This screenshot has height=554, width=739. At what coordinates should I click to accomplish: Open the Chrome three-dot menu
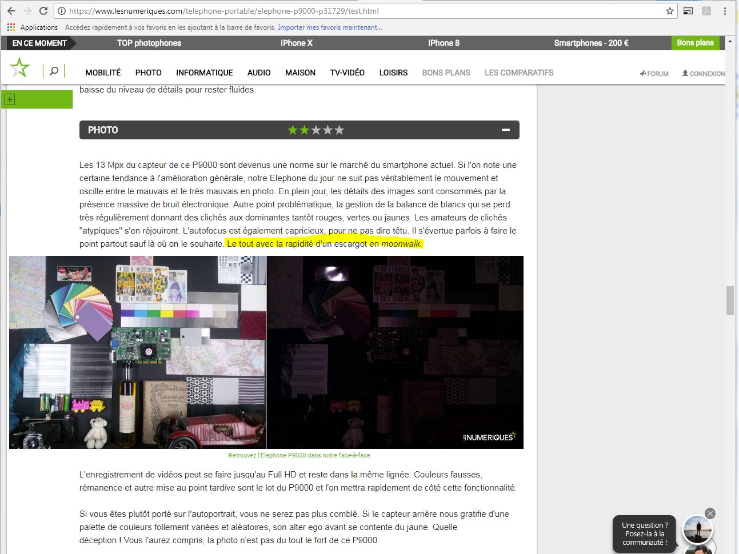[x=725, y=11]
